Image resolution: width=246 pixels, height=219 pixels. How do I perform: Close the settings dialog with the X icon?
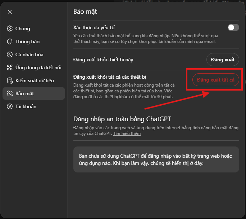[10, 12]
